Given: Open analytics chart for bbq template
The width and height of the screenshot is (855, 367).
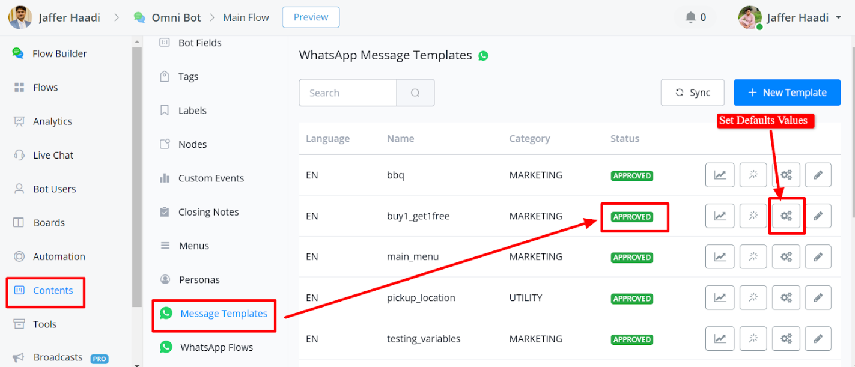Looking at the screenshot, I should tap(719, 175).
